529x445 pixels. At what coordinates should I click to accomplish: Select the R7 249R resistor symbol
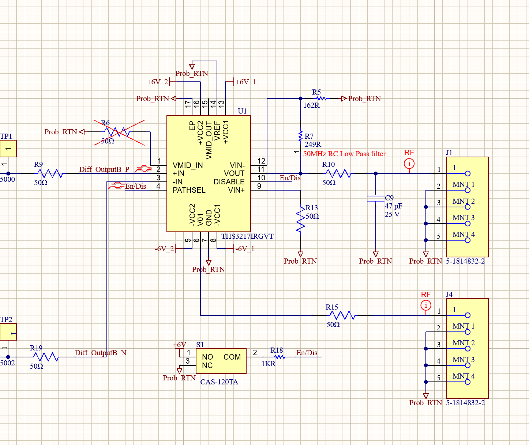tap(301, 136)
